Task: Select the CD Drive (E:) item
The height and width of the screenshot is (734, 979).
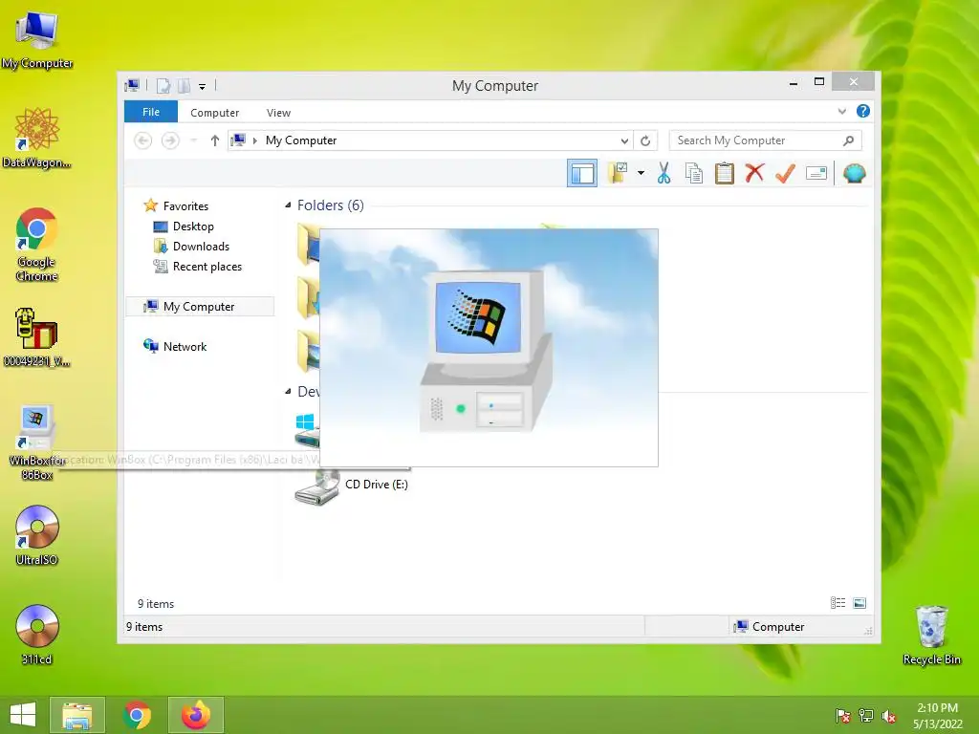Action: [351, 486]
